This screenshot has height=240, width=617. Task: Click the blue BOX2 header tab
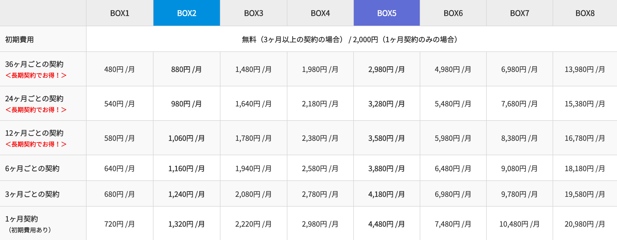(x=187, y=13)
